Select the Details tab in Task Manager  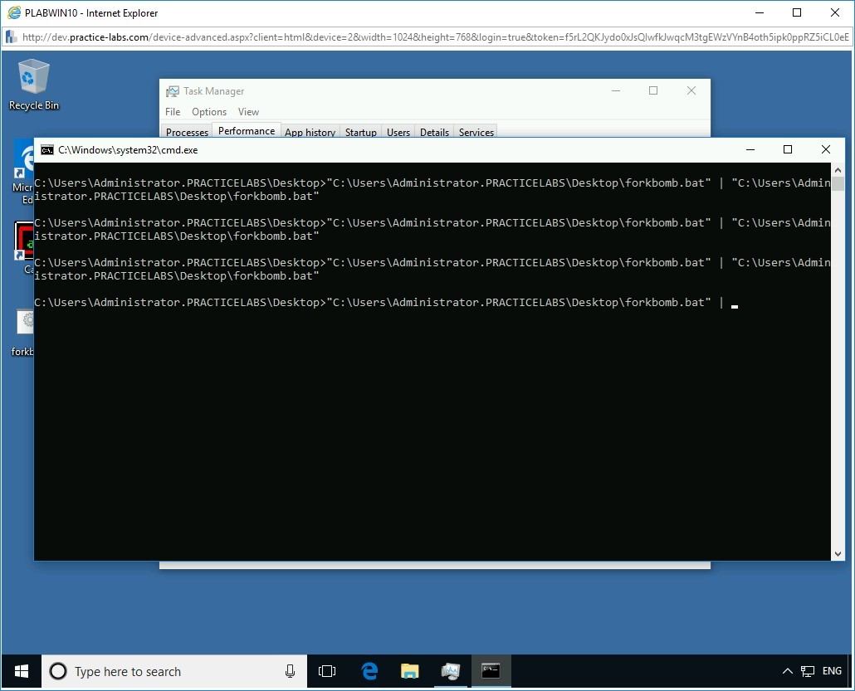pos(434,131)
